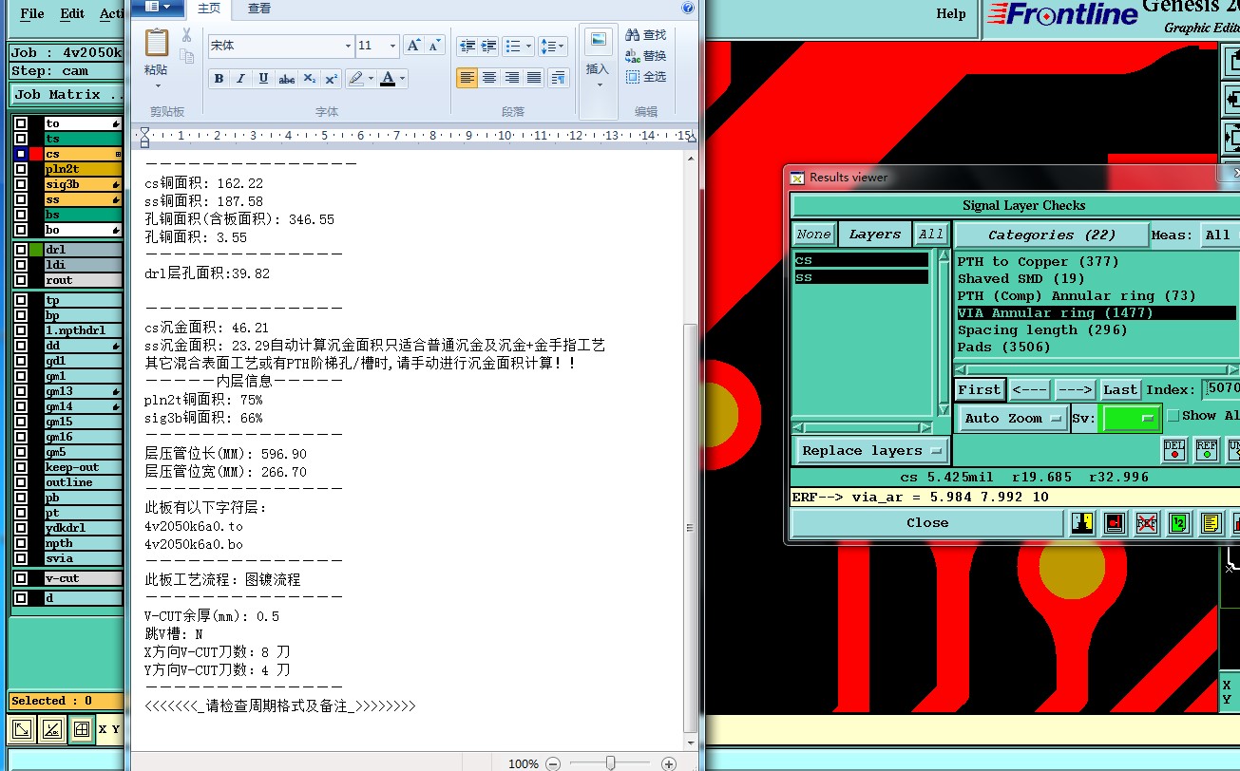Open the Replace layers dropdown
The image size is (1240, 771).
(870, 451)
